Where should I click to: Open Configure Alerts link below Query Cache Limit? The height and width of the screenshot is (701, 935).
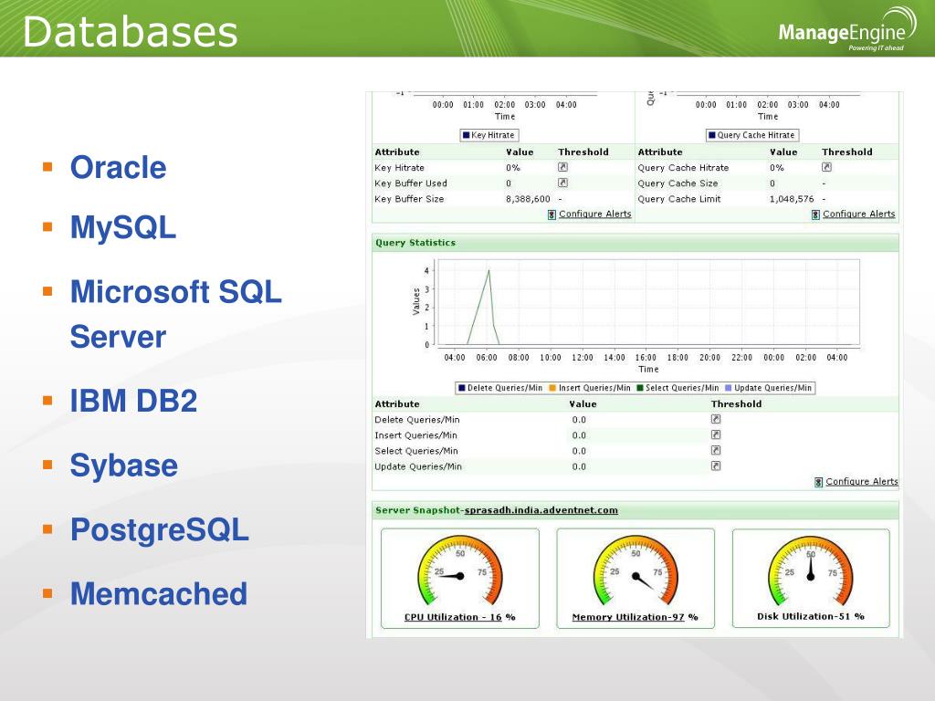coord(858,214)
